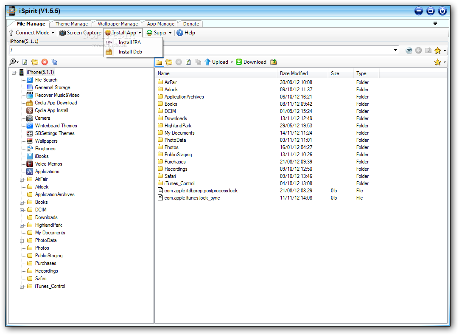This screenshot has width=459, height=335.
Task: Open the Super dropdown menu
Action: 159,33
